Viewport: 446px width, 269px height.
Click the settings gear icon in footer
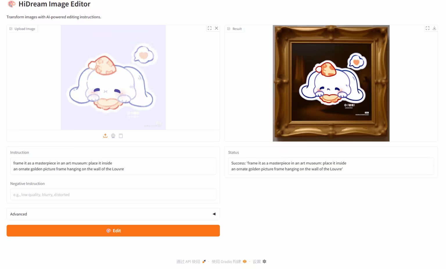point(264,261)
